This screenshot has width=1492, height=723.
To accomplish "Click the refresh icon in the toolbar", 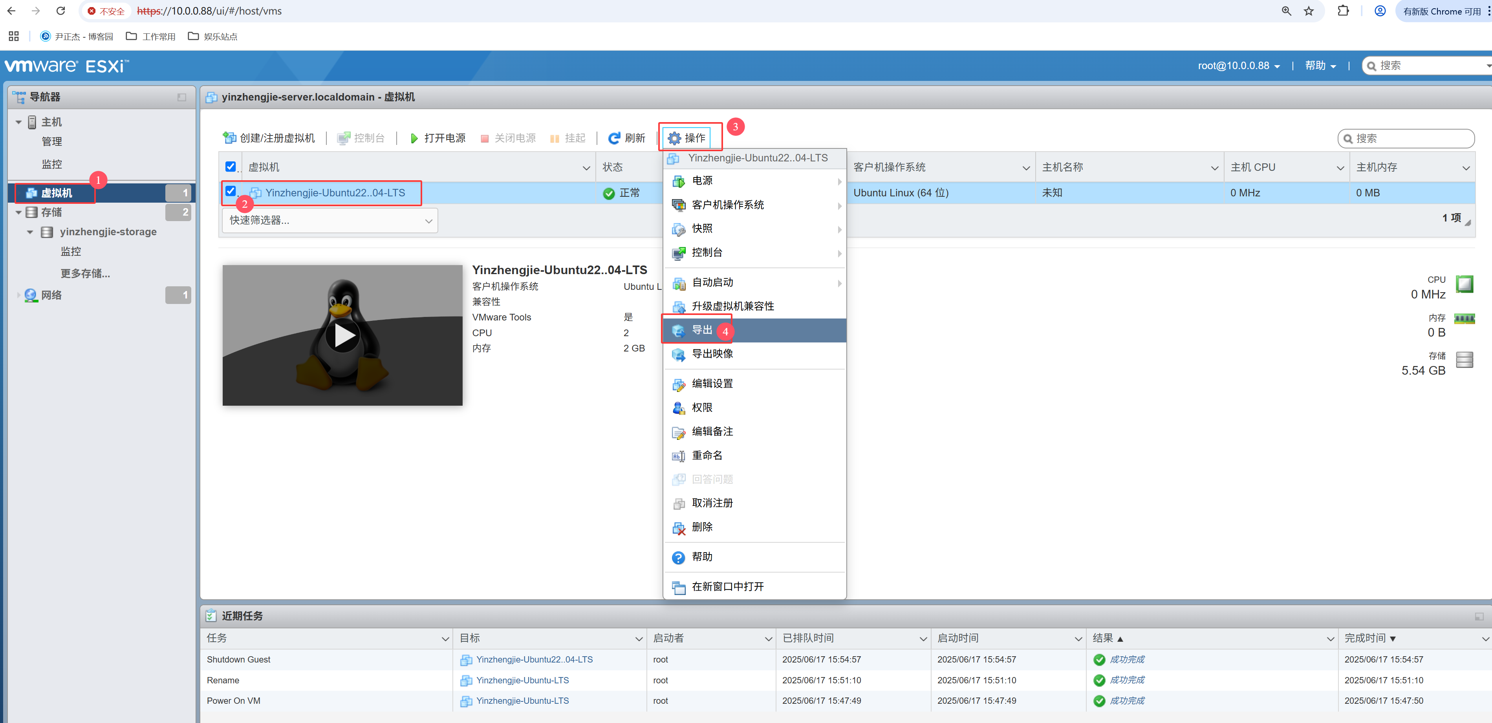I will coord(614,138).
